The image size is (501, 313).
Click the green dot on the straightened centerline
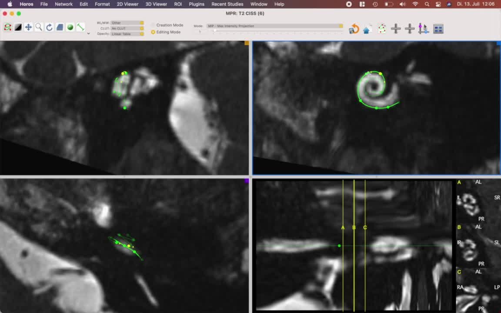339,246
